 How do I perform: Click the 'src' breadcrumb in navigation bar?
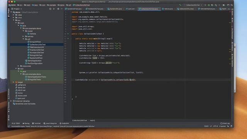[20, 5]
